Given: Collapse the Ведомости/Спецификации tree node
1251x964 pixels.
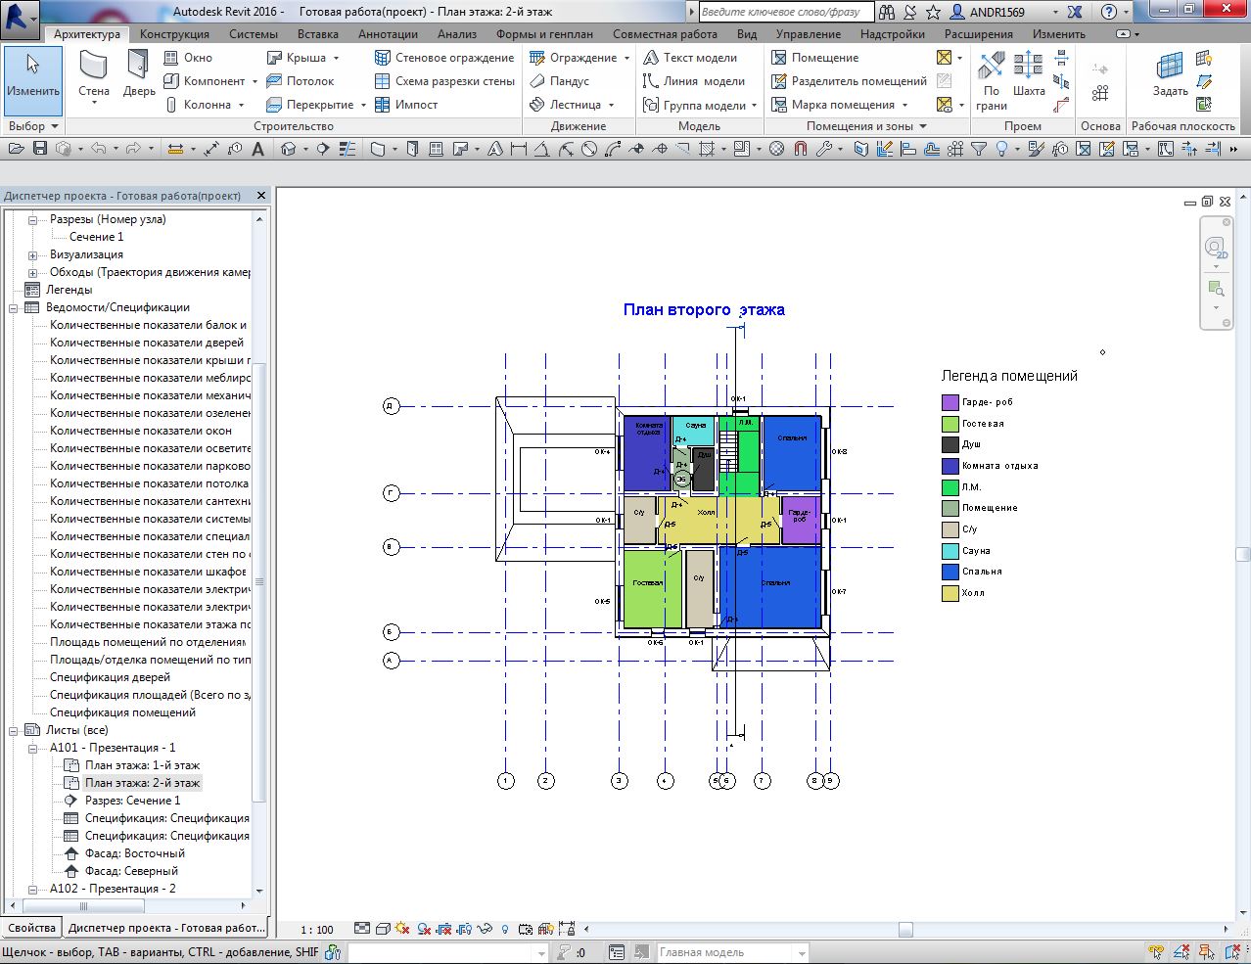Looking at the screenshot, I should pyautogui.click(x=15, y=307).
